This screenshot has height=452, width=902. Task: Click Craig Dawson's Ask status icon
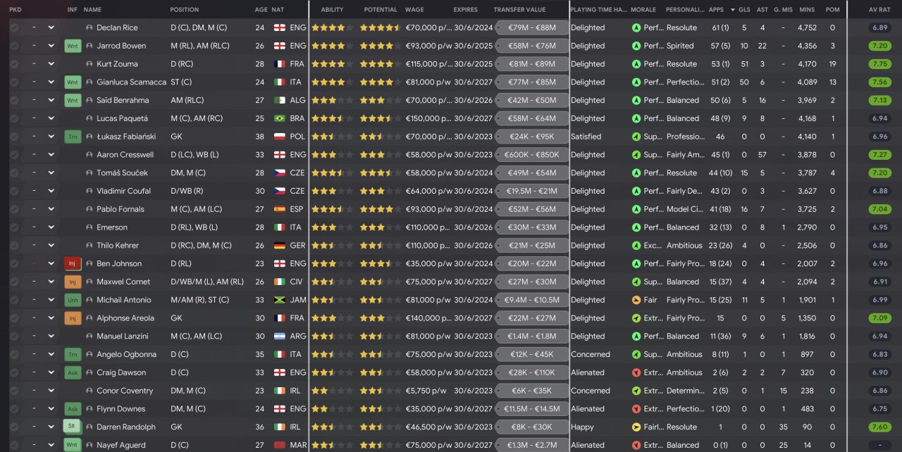click(x=73, y=372)
